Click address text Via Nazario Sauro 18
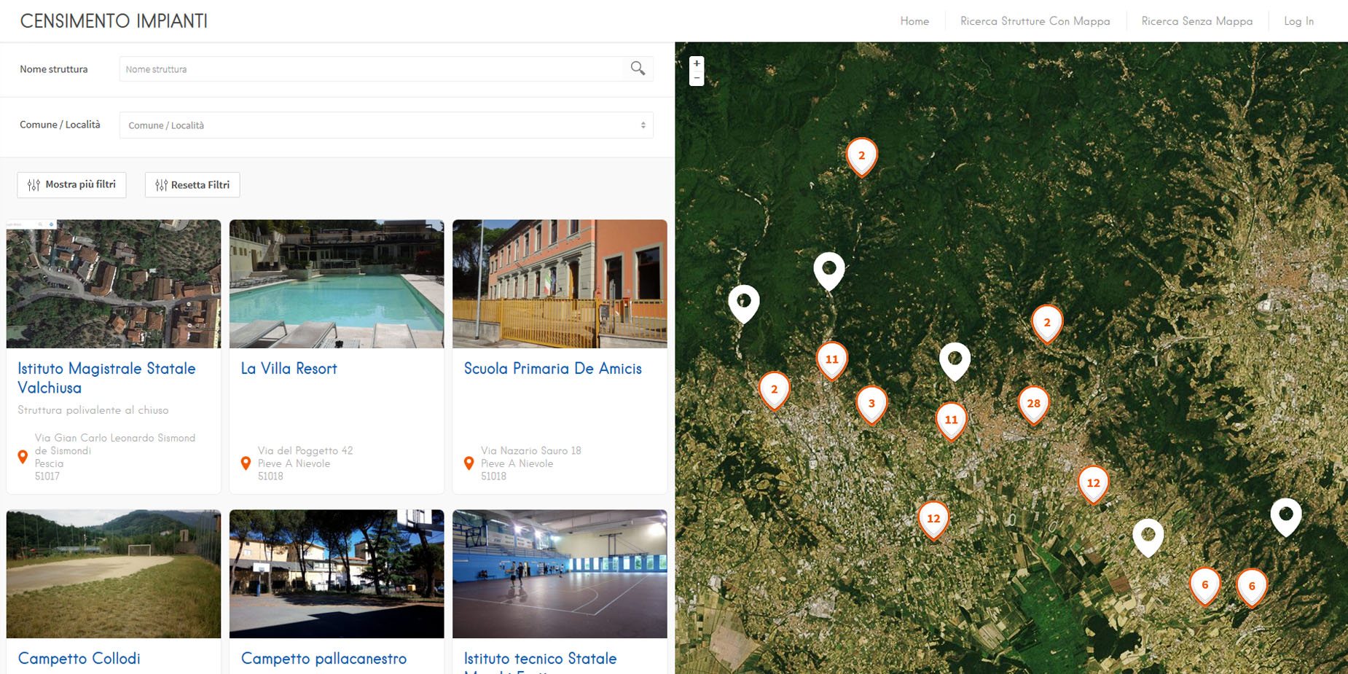Screen dimensions: 1348x674 [531, 450]
